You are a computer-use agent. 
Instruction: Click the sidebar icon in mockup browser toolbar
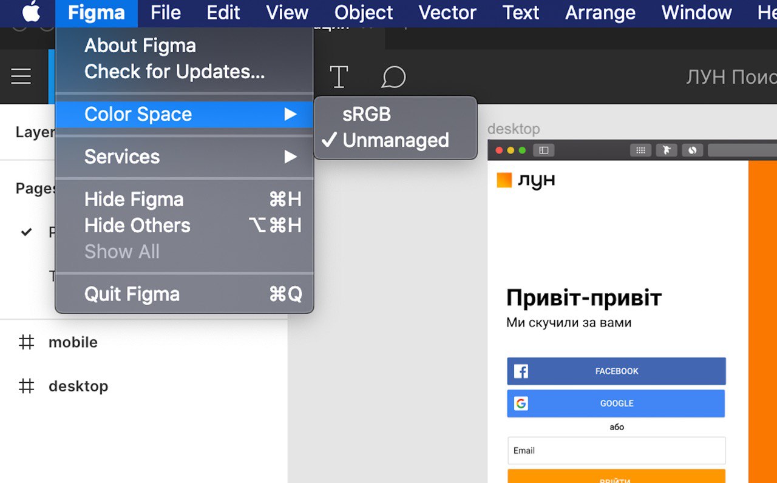544,150
